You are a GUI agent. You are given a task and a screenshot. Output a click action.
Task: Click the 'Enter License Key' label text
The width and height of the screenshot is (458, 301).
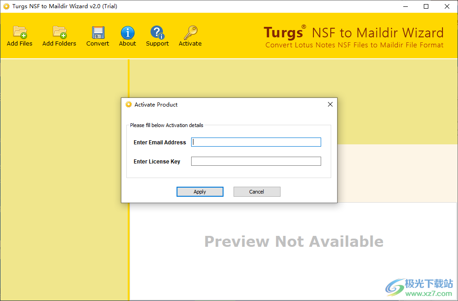click(x=157, y=162)
